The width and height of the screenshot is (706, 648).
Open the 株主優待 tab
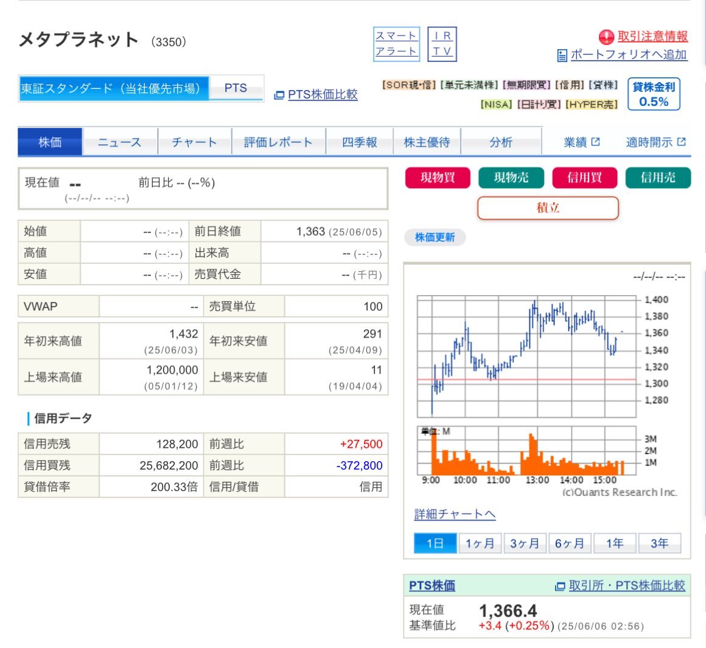pos(427,142)
